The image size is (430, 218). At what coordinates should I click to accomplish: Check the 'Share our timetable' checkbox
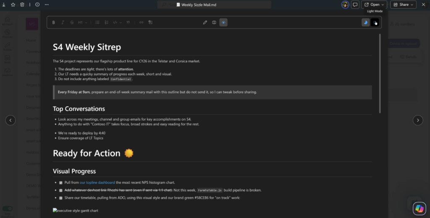60,198
